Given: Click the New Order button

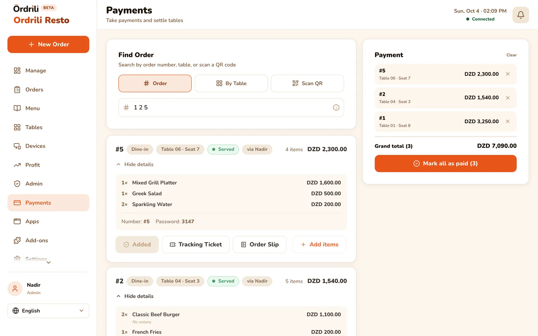Looking at the screenshot, I should (x=48, y=44).
